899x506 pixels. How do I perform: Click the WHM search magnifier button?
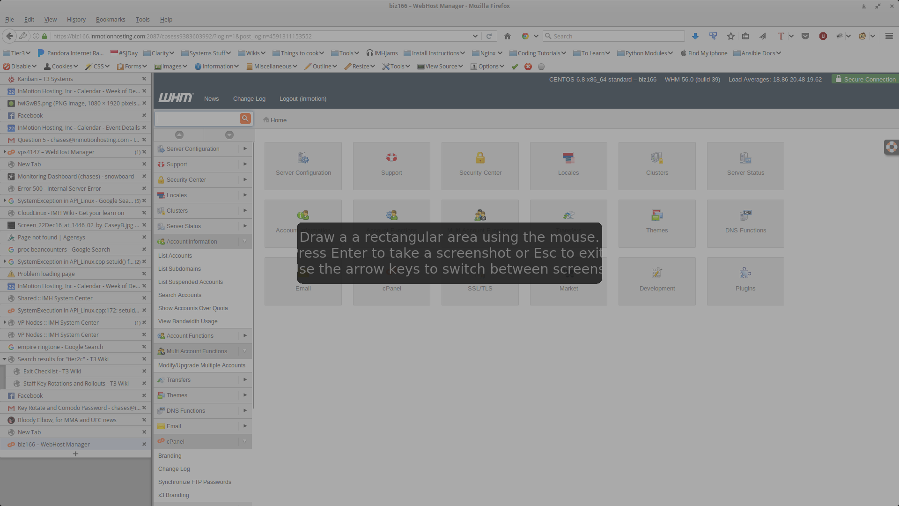(x=245, y=119)
